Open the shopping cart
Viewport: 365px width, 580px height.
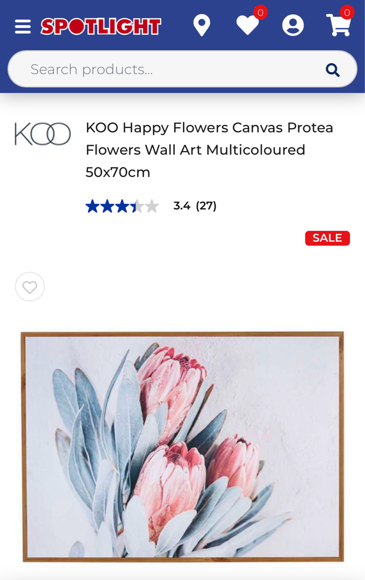(x=338, y=26)
